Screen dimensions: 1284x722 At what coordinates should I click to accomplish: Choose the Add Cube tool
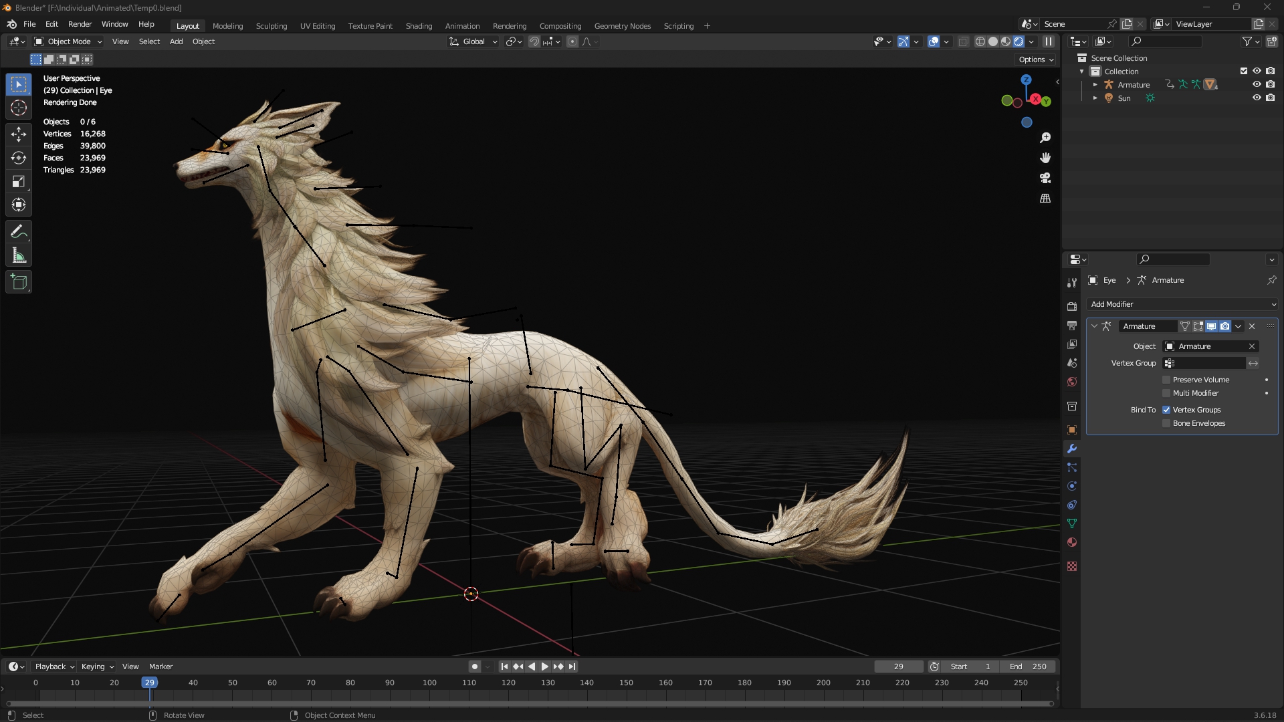(19, 282)
